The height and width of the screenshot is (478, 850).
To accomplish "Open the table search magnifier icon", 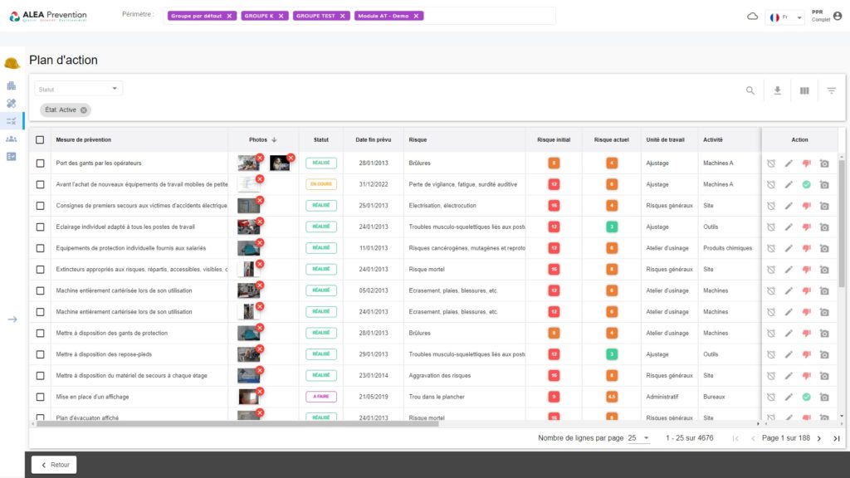I will pyautogui.click(x=750, y=90).
